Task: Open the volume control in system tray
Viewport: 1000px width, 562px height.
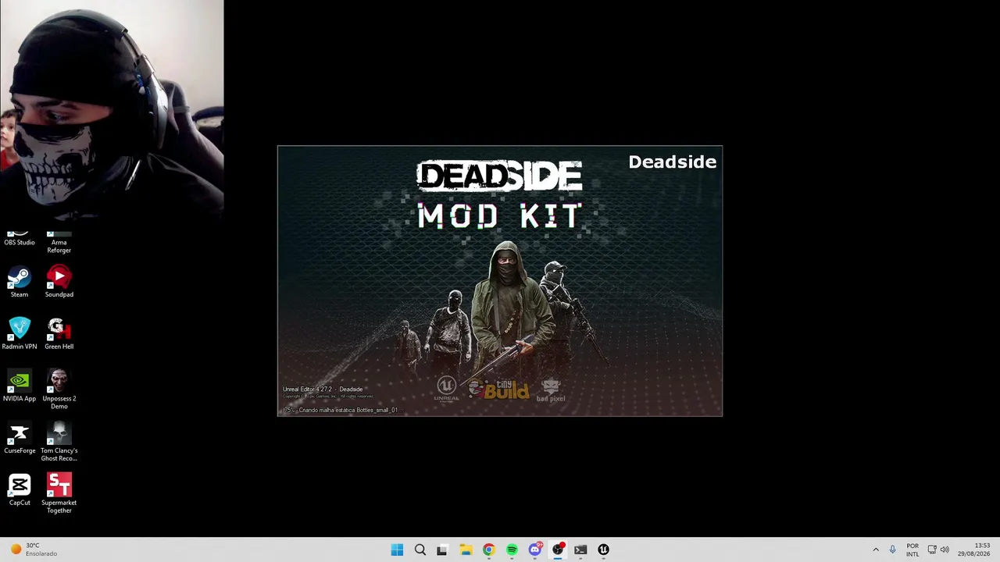Action: click(x=945, y=550)
